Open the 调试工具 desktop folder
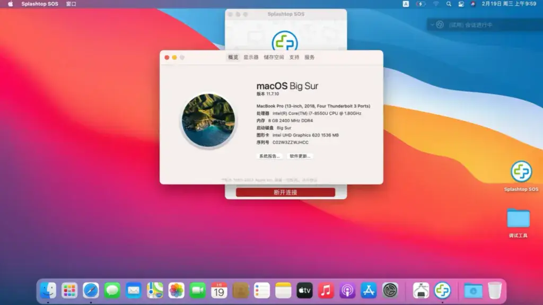This screenshot has height=305, width=543. click(518, 223)
